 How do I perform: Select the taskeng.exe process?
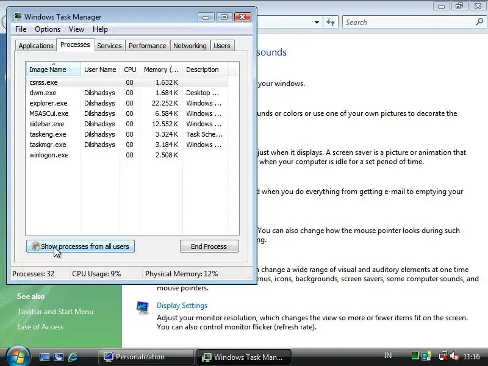pos(127,134)
